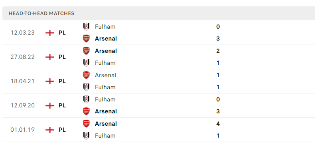This screenshot has height=144, width=315.
Task: Open match dated 01.01.19
Action: 159,130
